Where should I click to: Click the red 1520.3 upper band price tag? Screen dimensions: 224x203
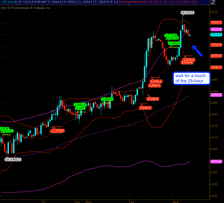[216, 22]
